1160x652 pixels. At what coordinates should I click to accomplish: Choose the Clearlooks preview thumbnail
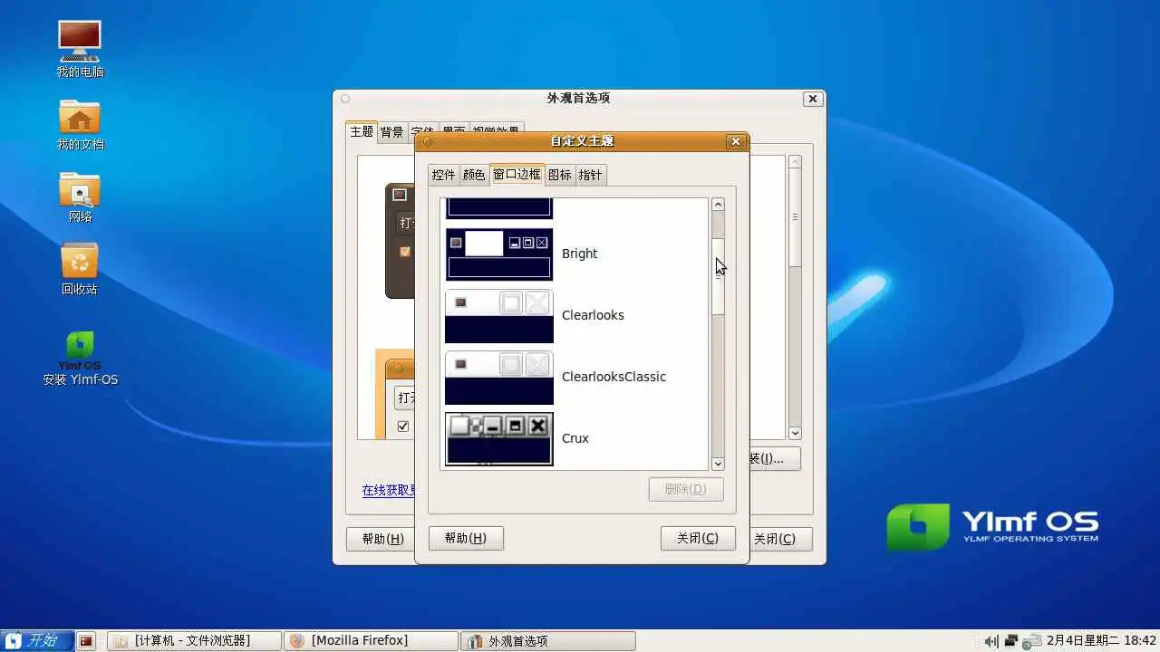coord(499,316)
